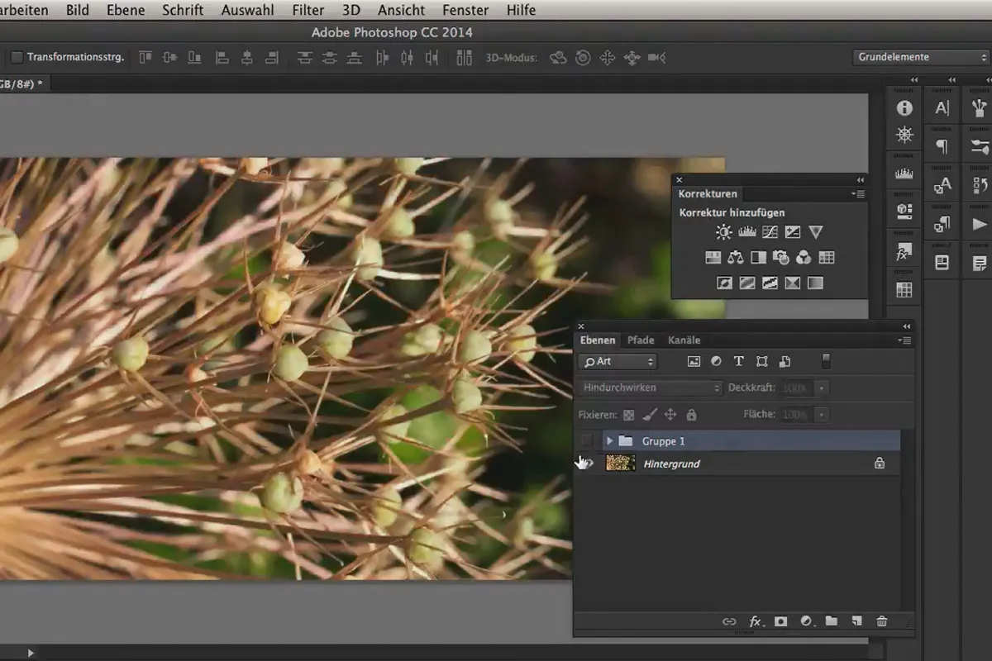992x661 pixels.
Task: Open the Grundelemente workspace dropdown
Action: click(922, 57)
